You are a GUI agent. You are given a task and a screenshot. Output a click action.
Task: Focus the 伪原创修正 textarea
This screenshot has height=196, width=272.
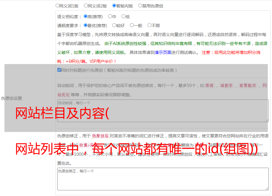tap(163, 179)
